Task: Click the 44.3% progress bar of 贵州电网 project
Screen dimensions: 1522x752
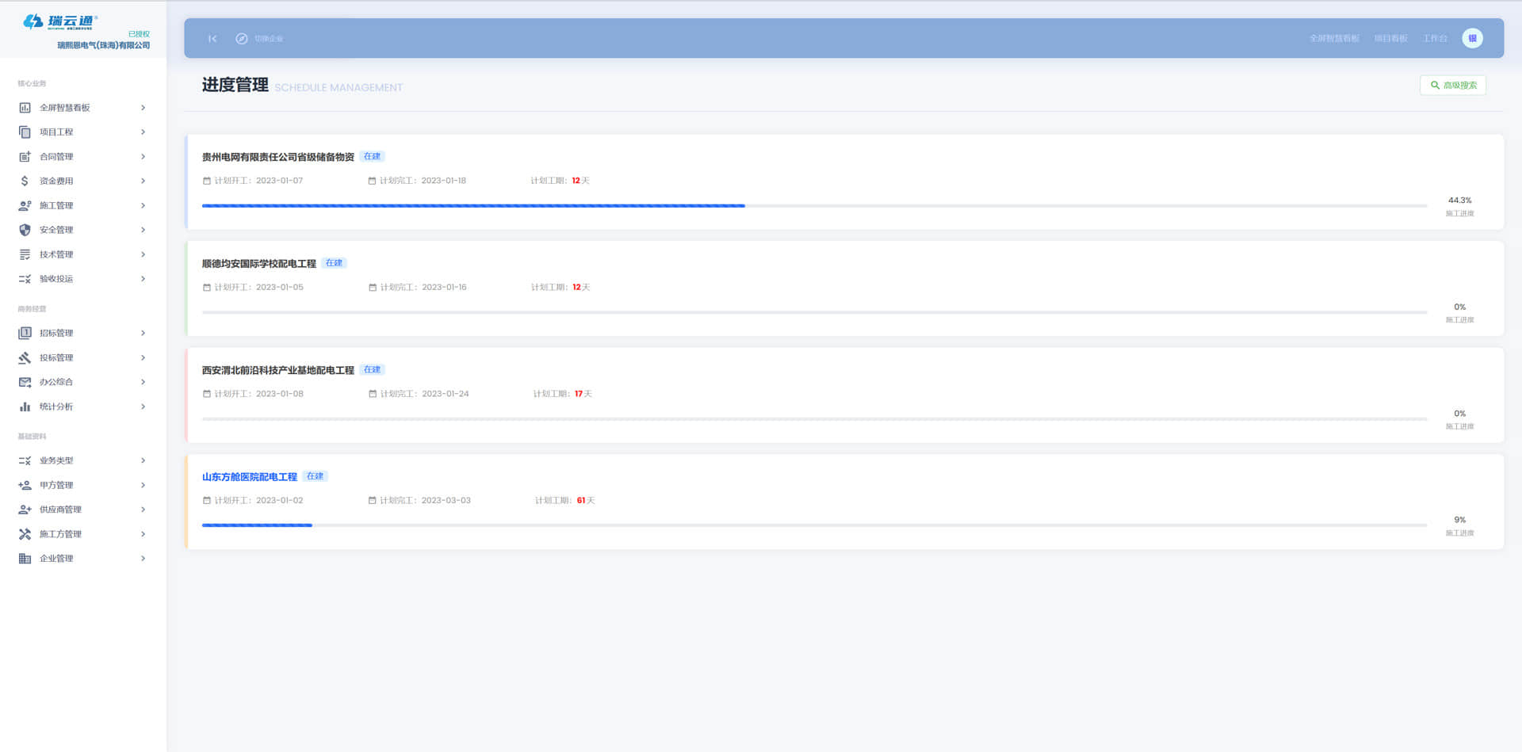Action: 814,206
